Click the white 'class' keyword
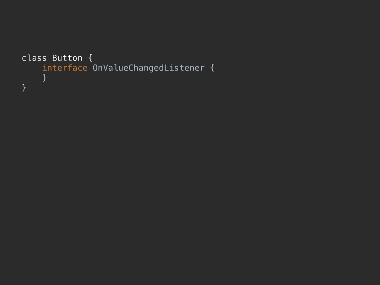 (x=34, y=58)
